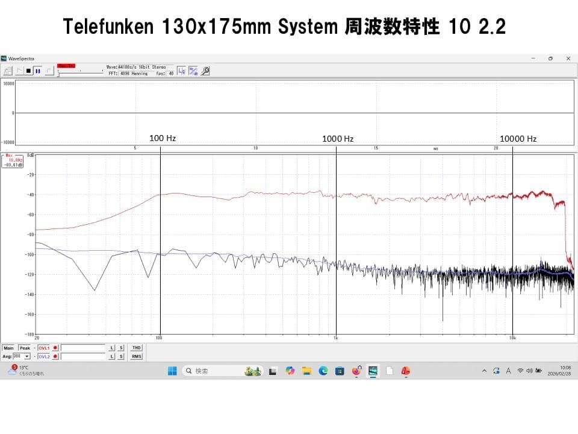Viewport: 578px width, 434px height.
Task: Open Copilot from the taskbar
Action: pyautogui.click(x=290, y=371)
